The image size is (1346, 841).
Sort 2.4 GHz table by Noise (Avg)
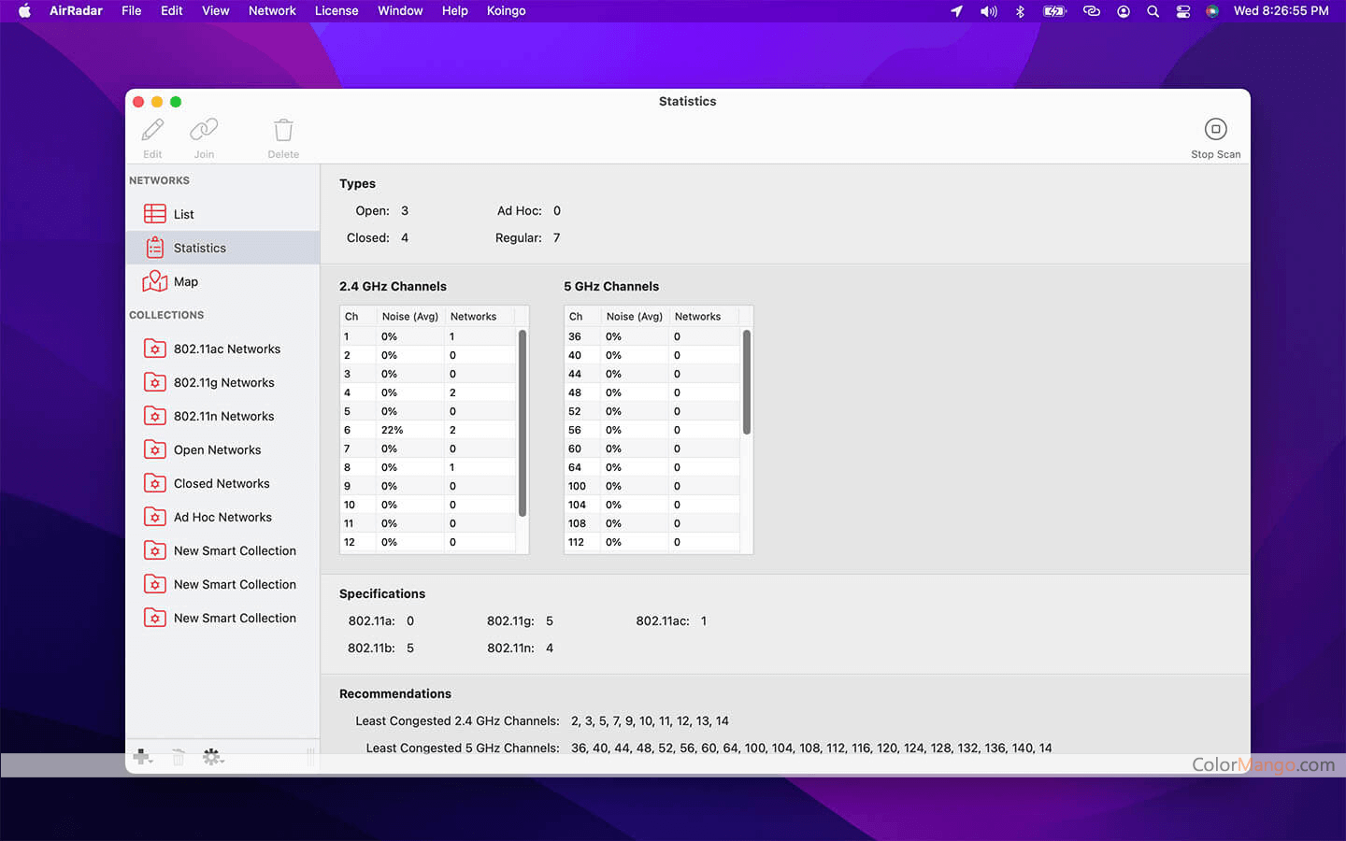click(409, 317)
